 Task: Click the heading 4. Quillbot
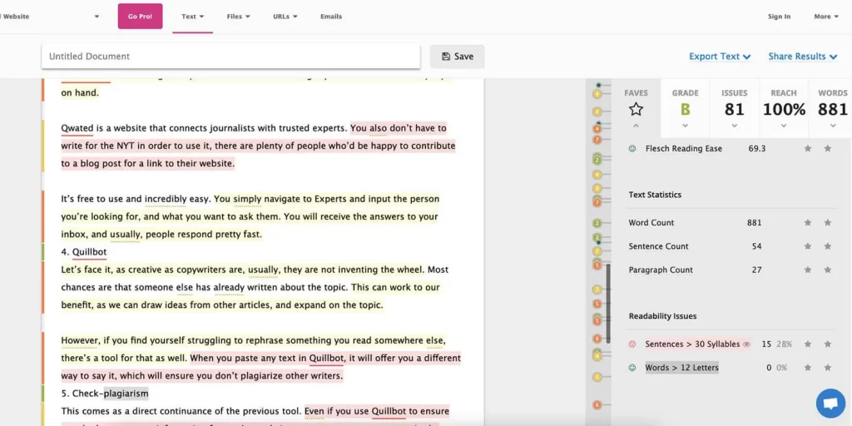(x=84, y=252)
